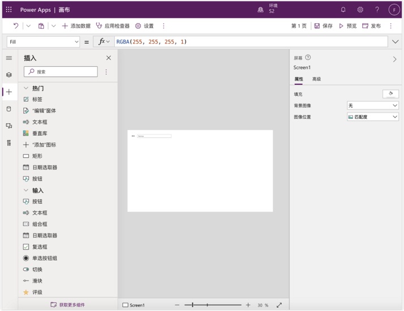Expand the formula bar chevron
This screenshot has width=404, height=311.
[396, 42]
